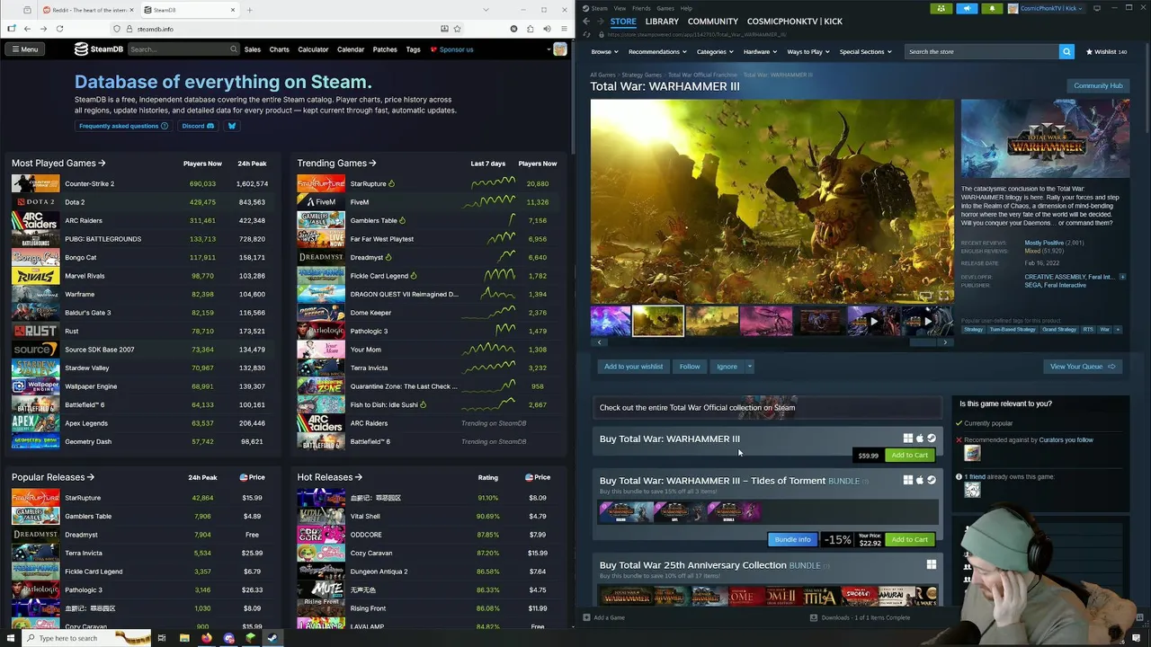Go back using the Firefox back arrow

pyautogui.click(x=27, y=29)
